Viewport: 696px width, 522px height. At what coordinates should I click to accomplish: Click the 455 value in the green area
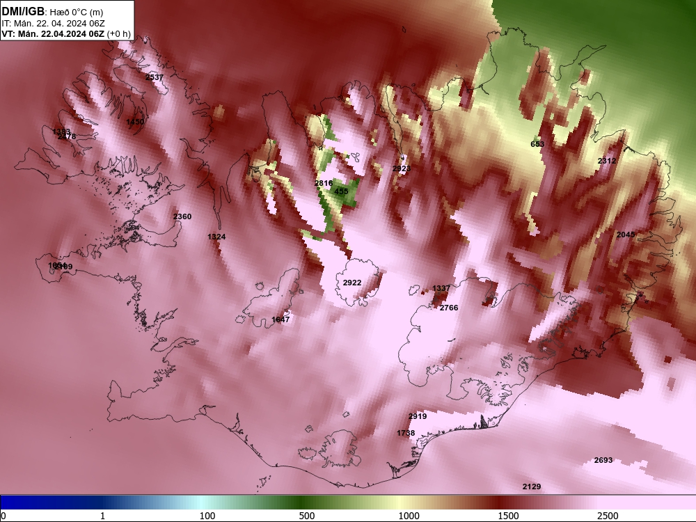coord(341,191)
